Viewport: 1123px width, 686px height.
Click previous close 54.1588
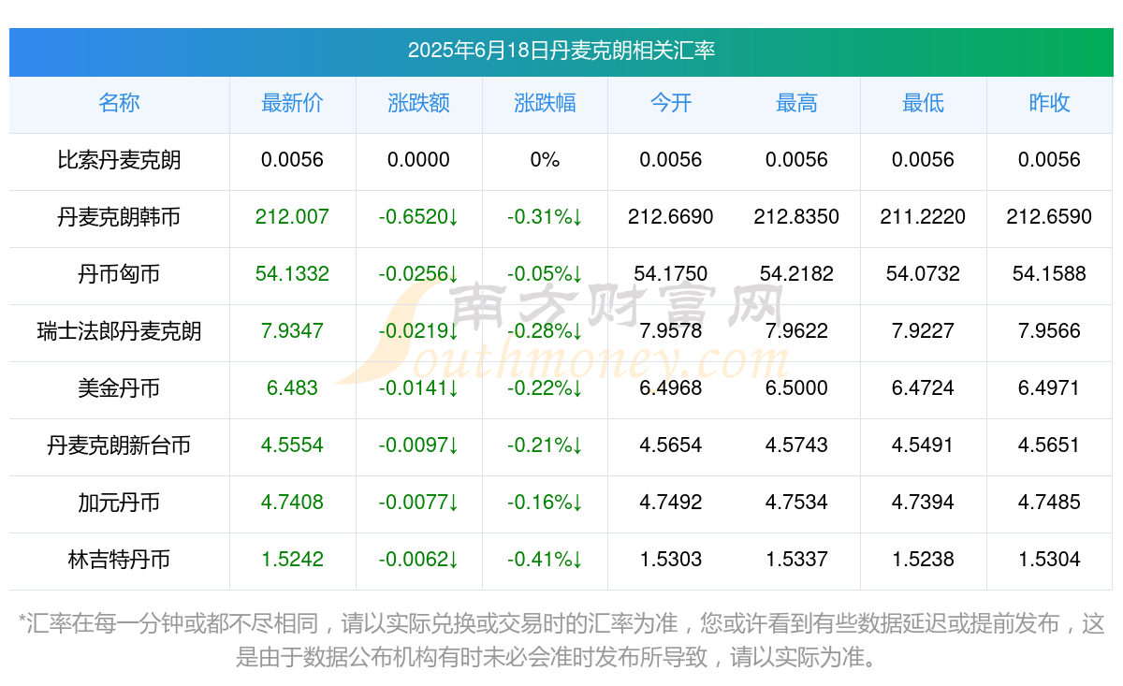click(x=1049, y=274)
